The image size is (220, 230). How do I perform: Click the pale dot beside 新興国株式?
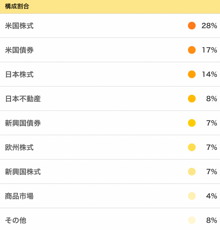(x=192, y=172)
